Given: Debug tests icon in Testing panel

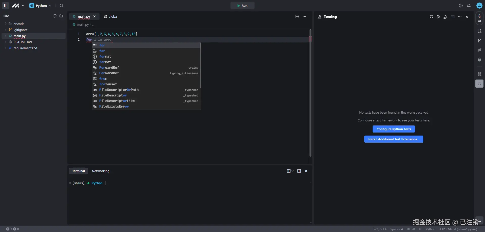Looking at the screenshot, I should tap(446, 17).
